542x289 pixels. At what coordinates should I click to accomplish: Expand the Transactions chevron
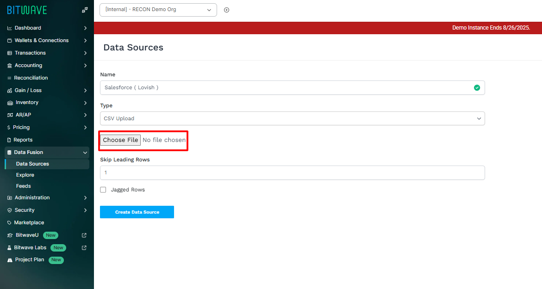[85, 53]
